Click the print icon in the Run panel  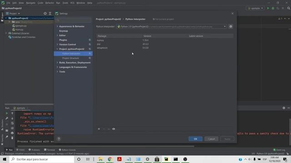[x=12, y=133]
